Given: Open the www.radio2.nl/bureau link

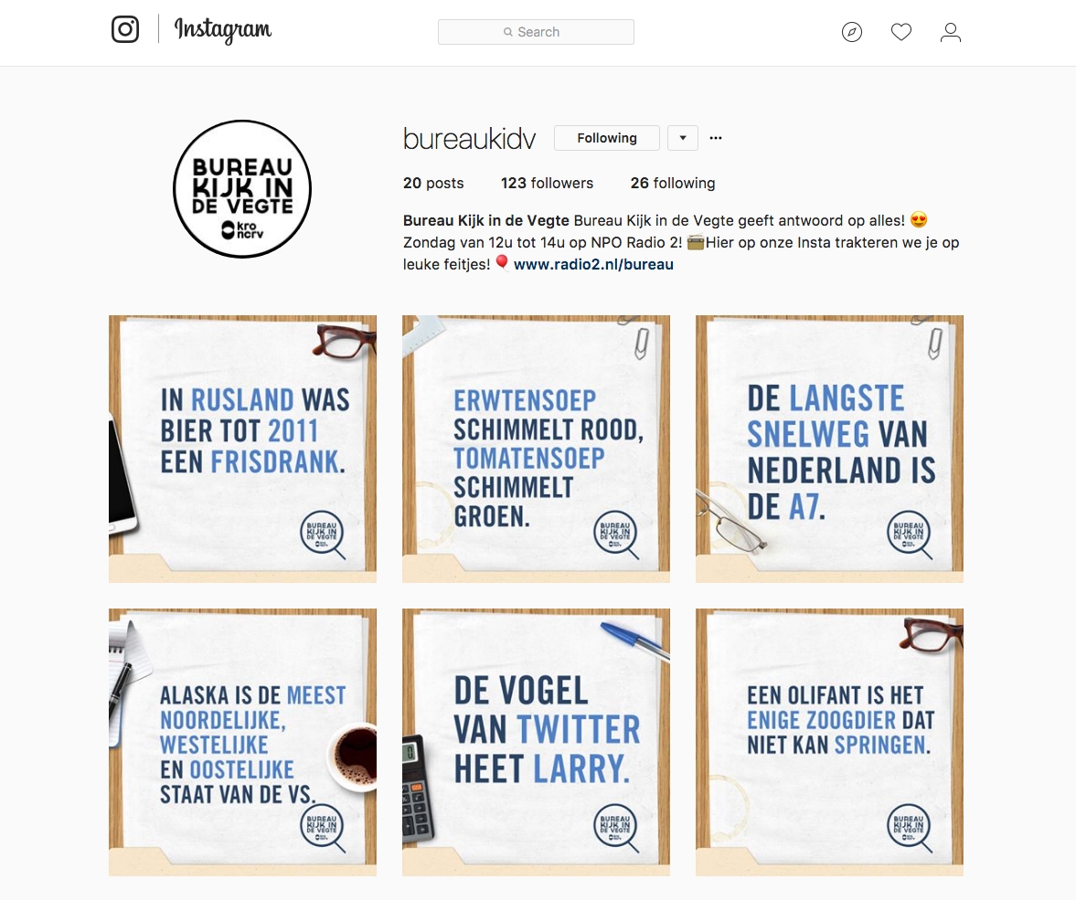Looking at the screenshot, I should [x=593, y=265].
